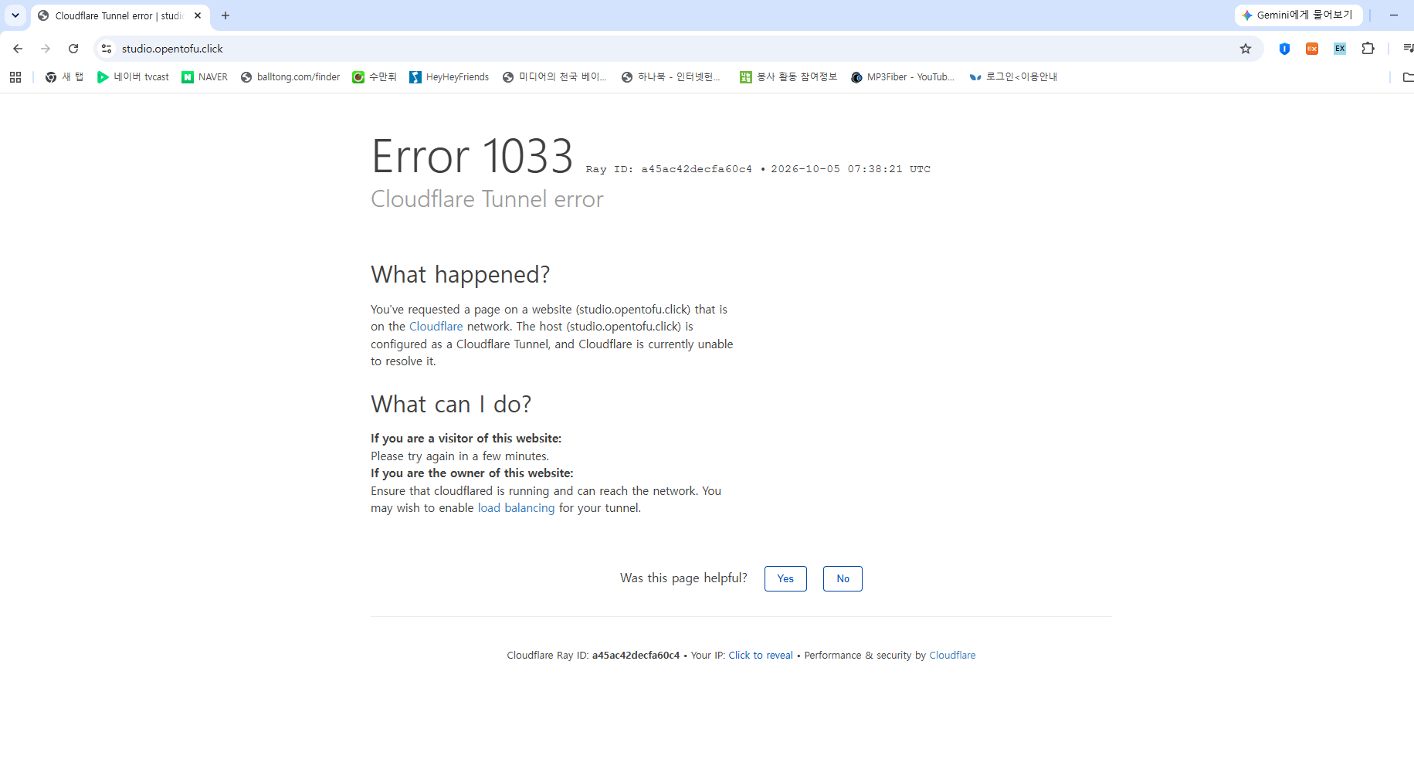Open the orange extension icon
The image size is (1414, 783).
[1312, 49]
